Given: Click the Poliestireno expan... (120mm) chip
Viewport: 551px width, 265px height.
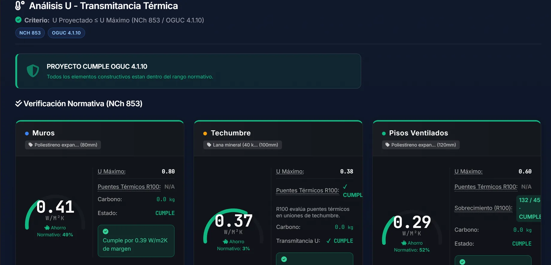Looking at the screenshot, I should click(x=420, y=145).
